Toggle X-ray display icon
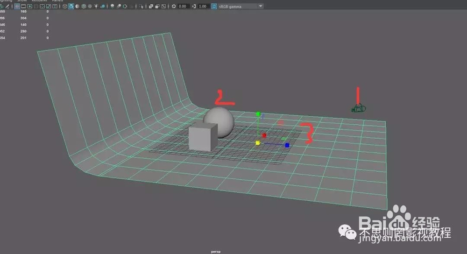Image resolution: width=467 pixels, height=254 pixels. tap(151, 6)
